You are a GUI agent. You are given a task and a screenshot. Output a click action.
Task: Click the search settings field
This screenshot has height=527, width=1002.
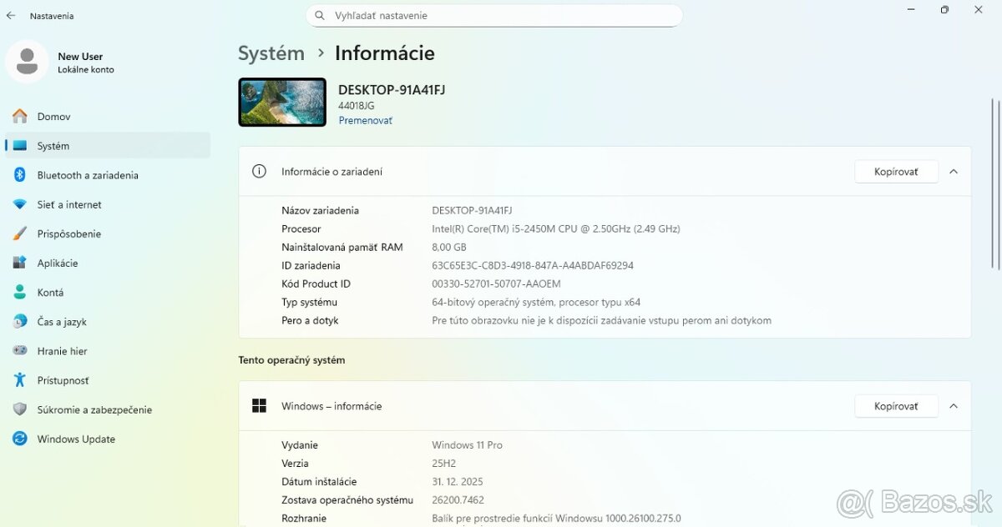494,15
